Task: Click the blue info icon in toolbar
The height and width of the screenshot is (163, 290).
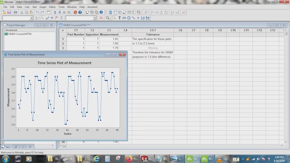Action: pyautogui.click(x=101, y=12)
